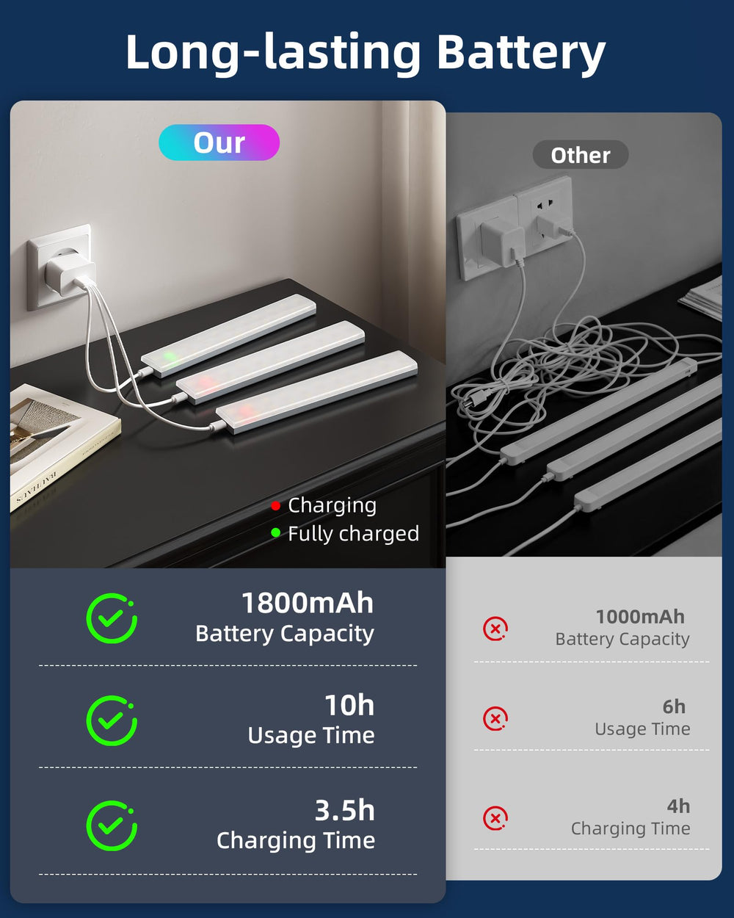This screenshot has height=918, width=734.
Task: Click the 4h Charging Time text
Action: click(631, 817)
